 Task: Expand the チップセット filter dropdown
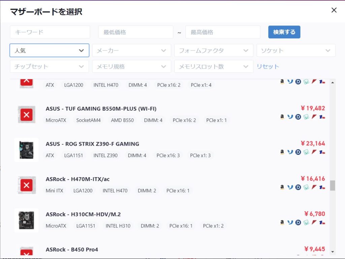click(x=49, y=66)
